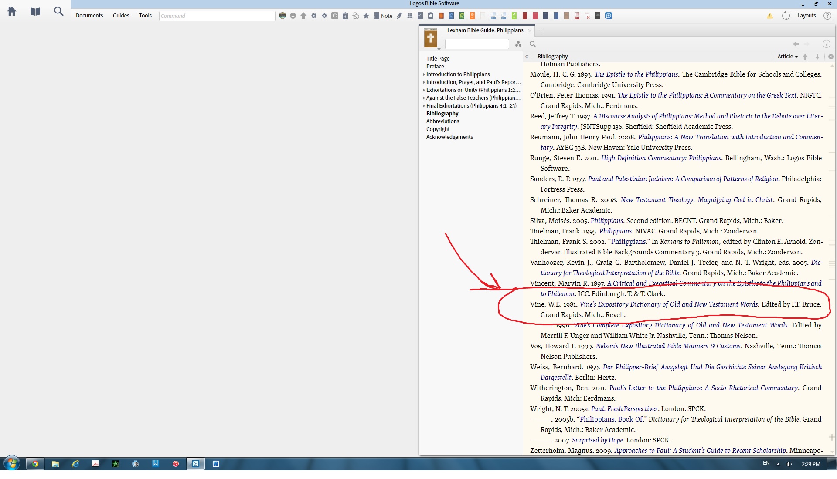Image resolution: width=837 pixels, height=479 pixels.
Task: Click the main Search magnifier icon
Action: (x=58, y=11)
